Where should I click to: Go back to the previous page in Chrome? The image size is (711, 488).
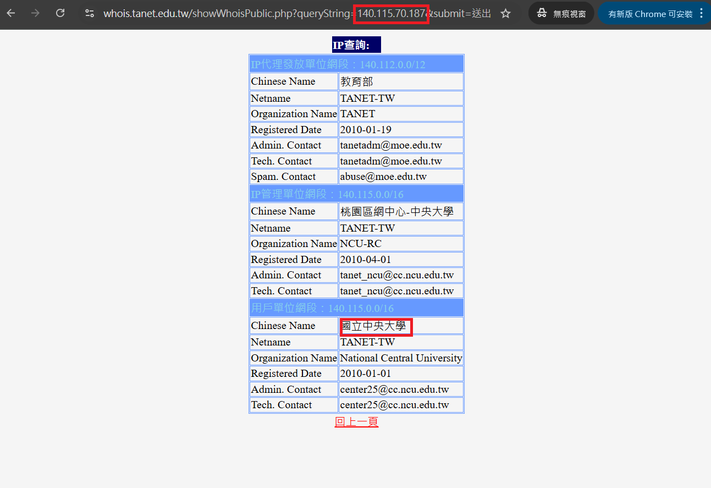[x=11, y=13]
